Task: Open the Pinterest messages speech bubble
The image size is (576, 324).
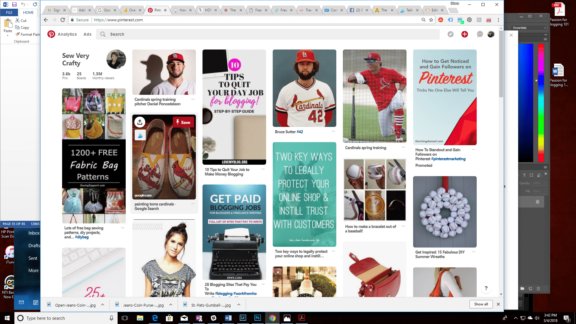Action: click(480, 34)
